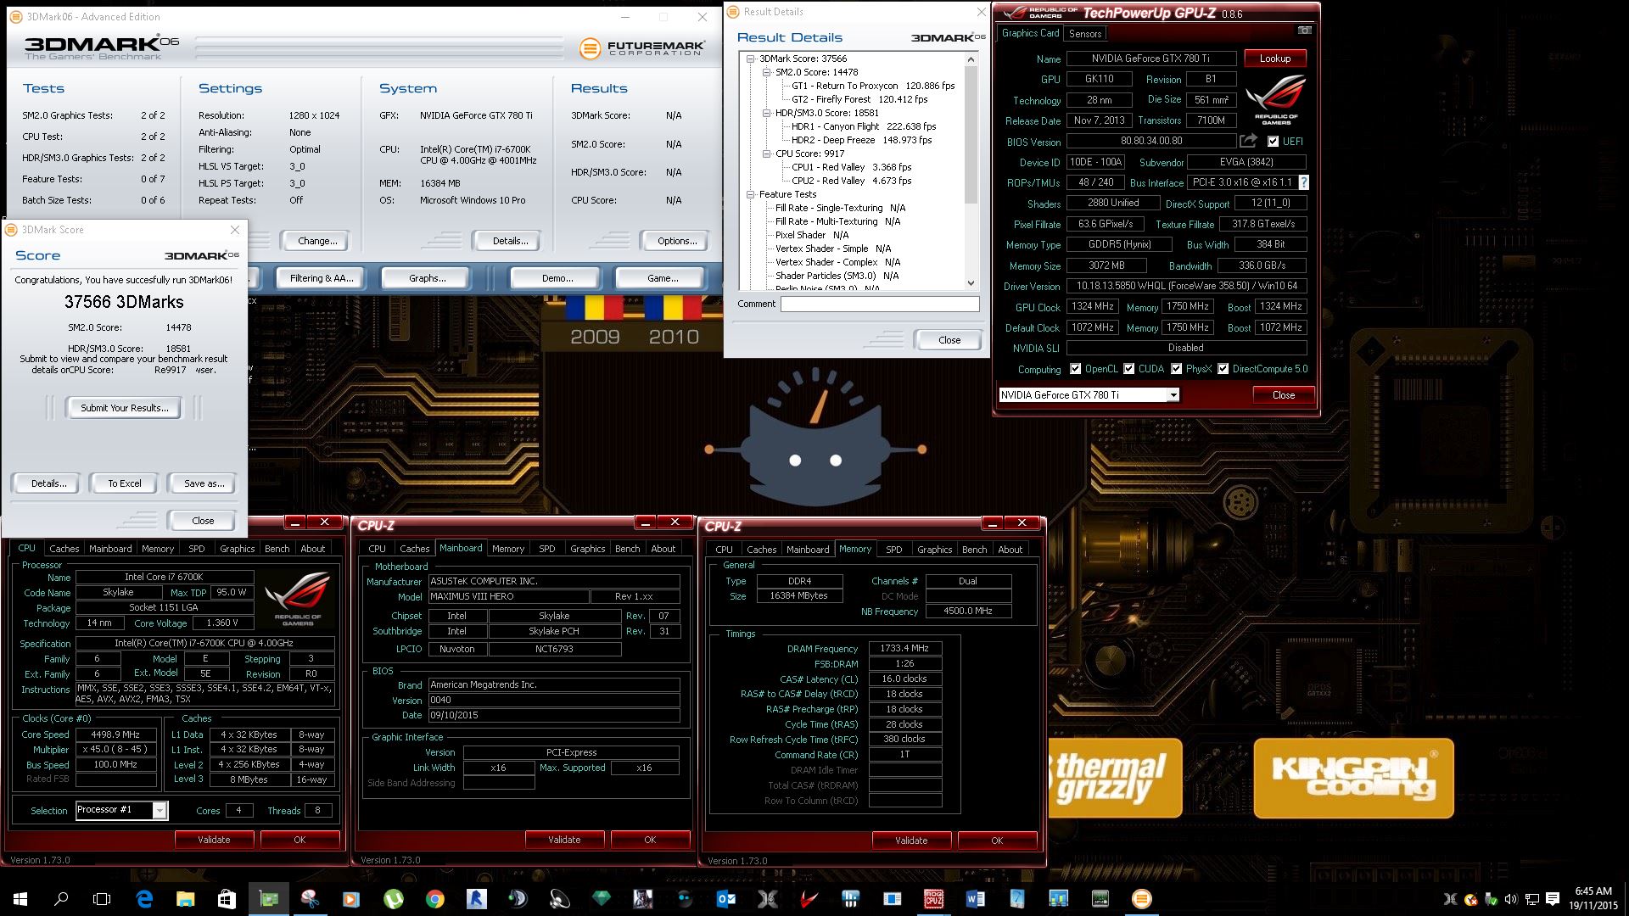
Task: Click Change button under Settings
Action: [316, 241]
